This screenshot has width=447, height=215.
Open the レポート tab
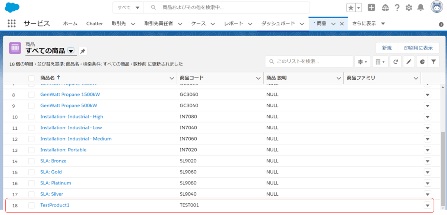point(234,23)
